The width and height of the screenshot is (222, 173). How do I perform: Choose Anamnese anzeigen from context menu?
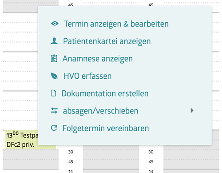[98, 59]
